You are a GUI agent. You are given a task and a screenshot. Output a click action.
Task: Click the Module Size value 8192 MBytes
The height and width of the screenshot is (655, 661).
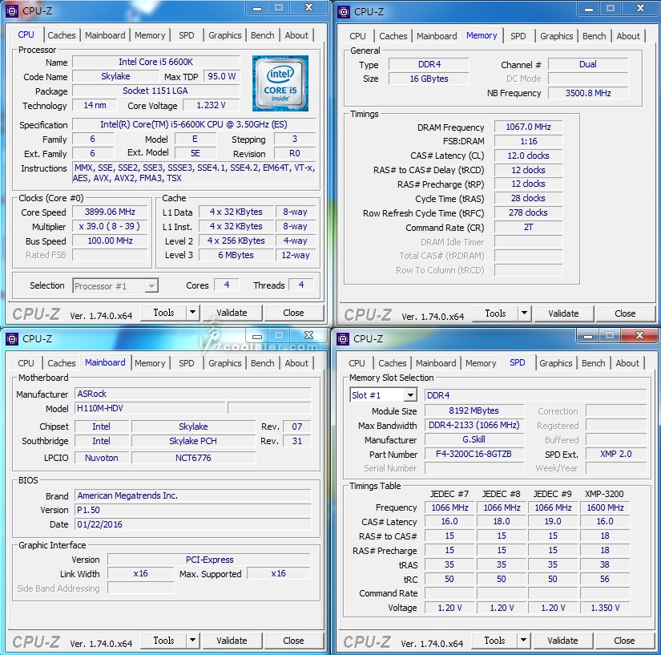tap(474, 410)
